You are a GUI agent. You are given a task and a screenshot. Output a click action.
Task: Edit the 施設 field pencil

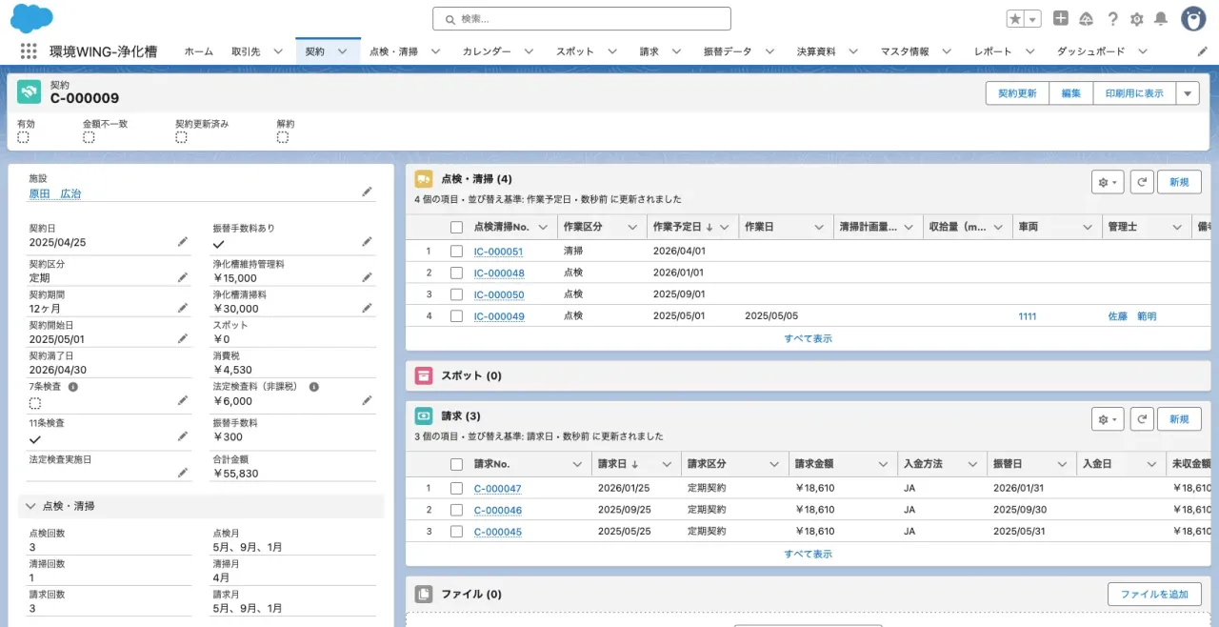click(368, 192)
